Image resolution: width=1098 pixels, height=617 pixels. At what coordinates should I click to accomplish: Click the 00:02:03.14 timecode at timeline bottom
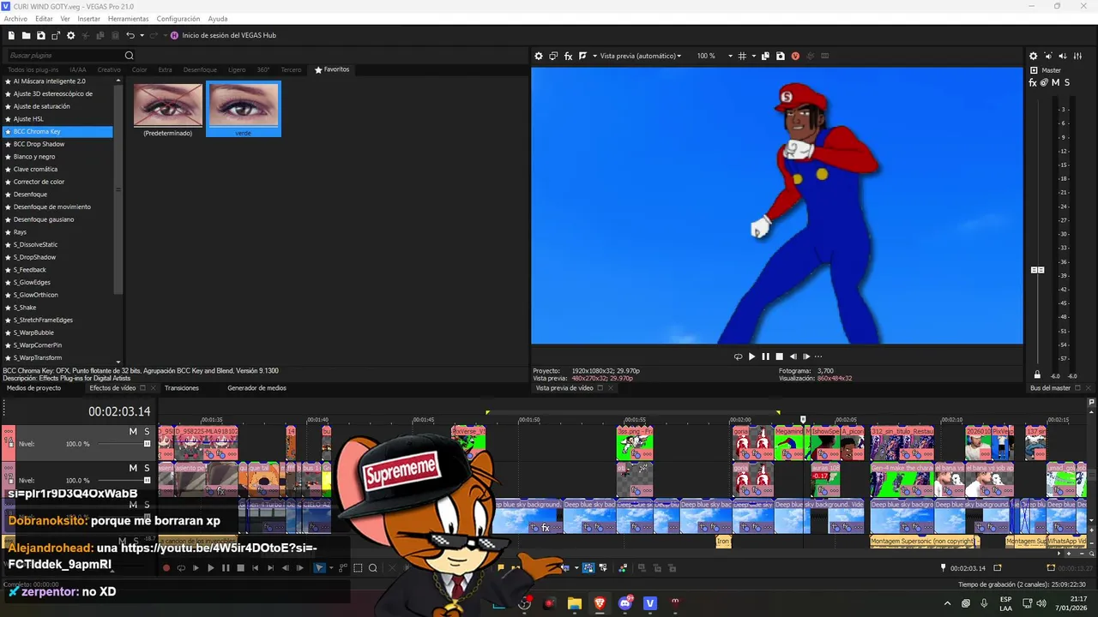(968, 568)
